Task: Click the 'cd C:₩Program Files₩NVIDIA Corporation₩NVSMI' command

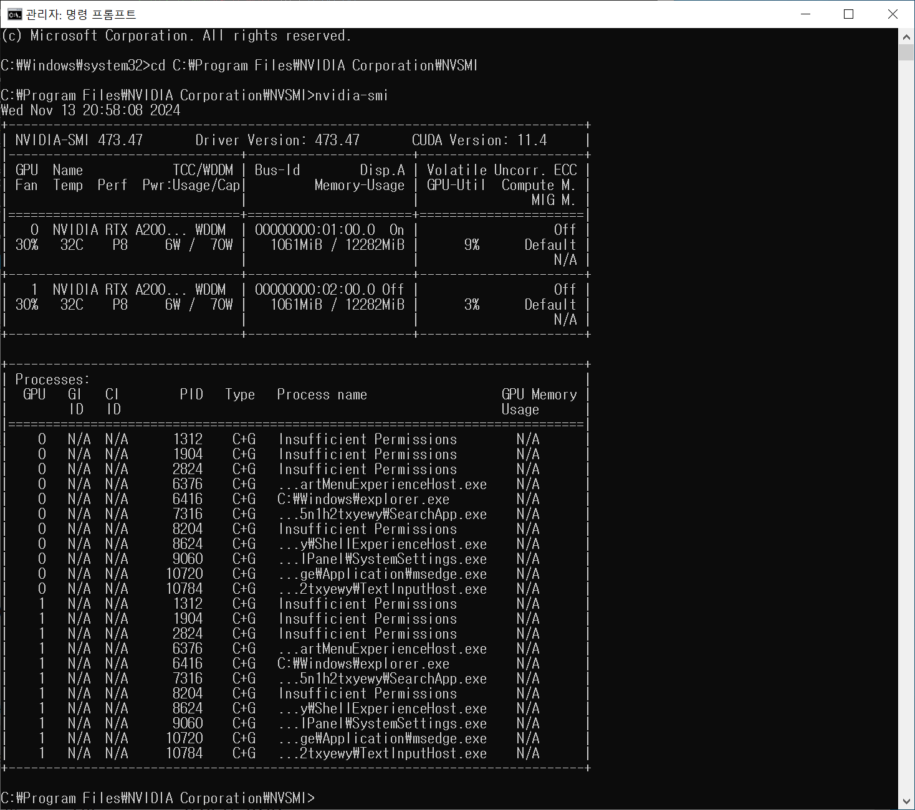Action: click(x=314, y=65)
